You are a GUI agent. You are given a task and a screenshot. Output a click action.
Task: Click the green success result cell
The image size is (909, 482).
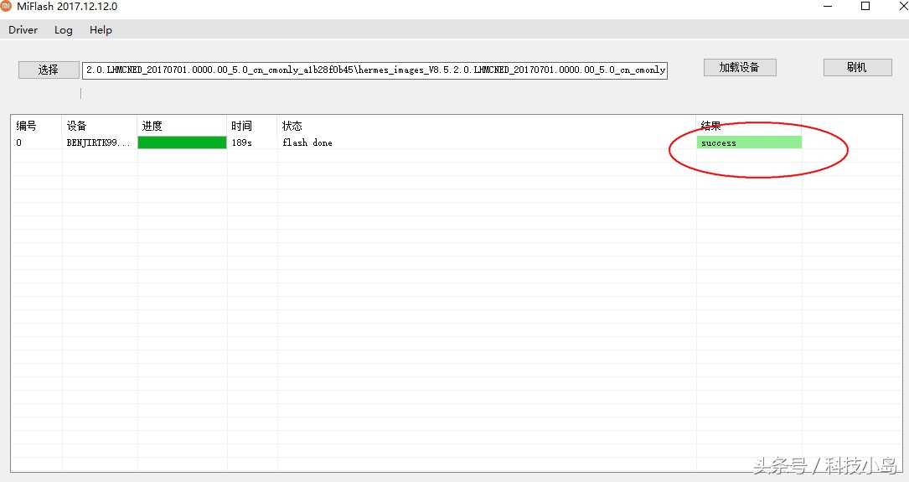[748, 143]
